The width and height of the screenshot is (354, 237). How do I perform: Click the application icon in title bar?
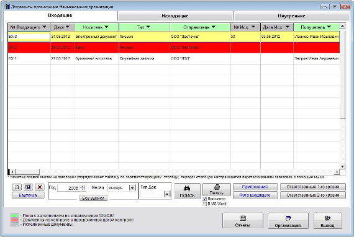coord(7,6)
